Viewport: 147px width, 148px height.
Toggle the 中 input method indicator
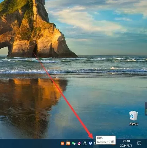(68, 143)
